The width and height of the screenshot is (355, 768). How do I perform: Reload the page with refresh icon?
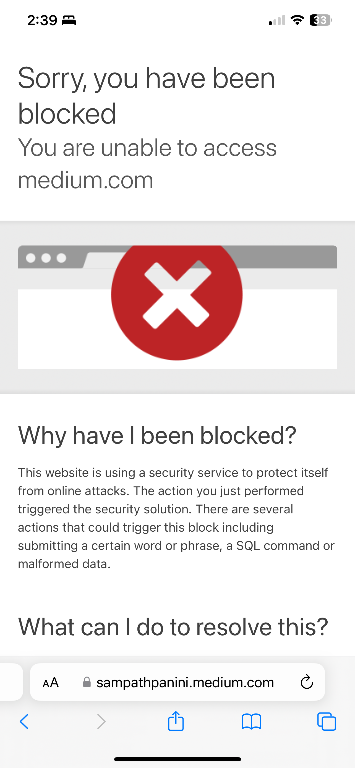pyautogui.click(x=307, y=682)
